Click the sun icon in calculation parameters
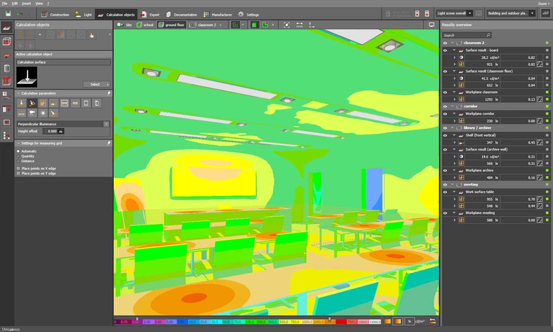 click(x=43, y=113)
